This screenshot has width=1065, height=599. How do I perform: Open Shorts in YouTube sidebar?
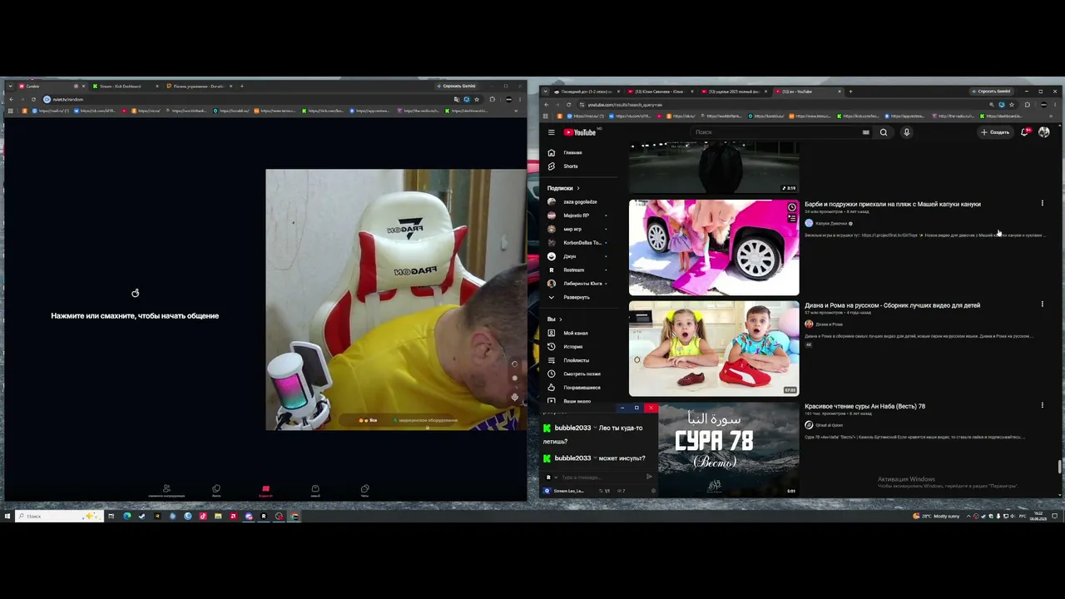(x=578, y=166)
